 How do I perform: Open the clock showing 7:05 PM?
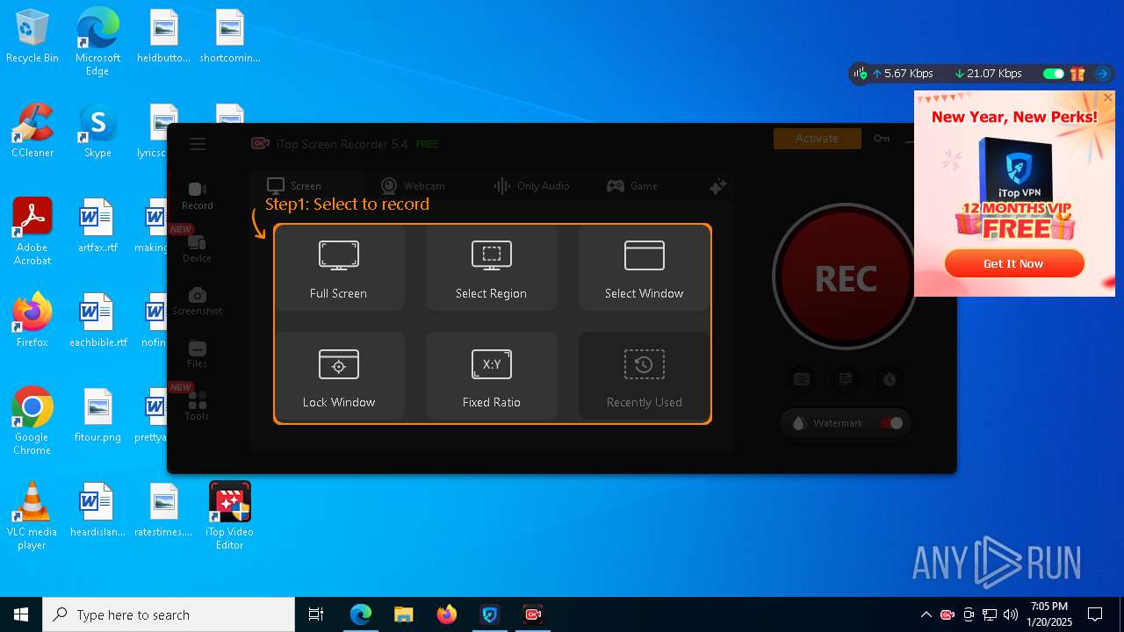(x=1049, y=614)
